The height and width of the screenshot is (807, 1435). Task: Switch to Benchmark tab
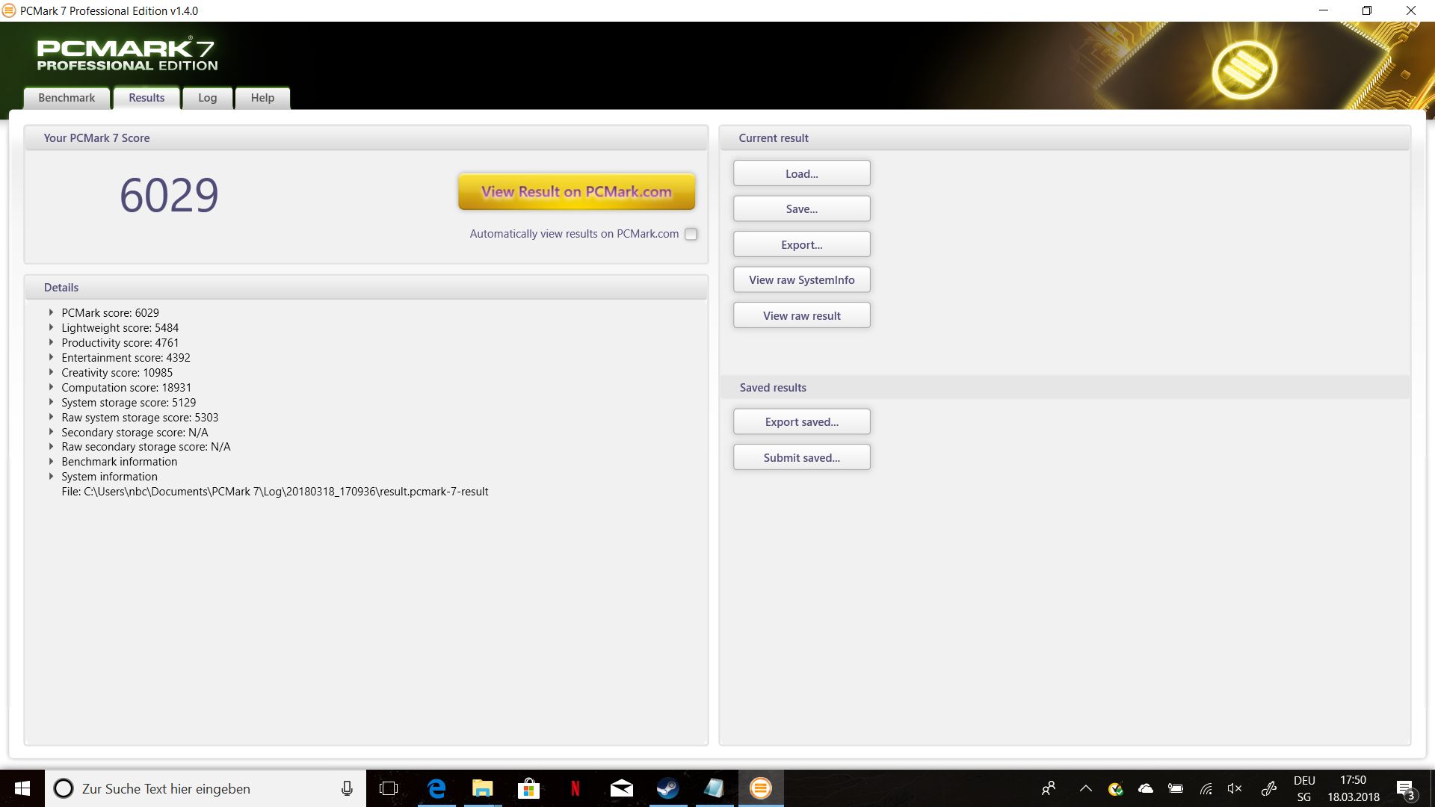click(67, 98)
